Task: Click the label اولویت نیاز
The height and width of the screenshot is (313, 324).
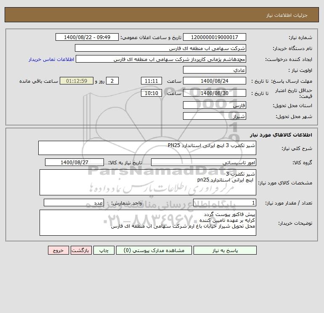Action: 300,70
